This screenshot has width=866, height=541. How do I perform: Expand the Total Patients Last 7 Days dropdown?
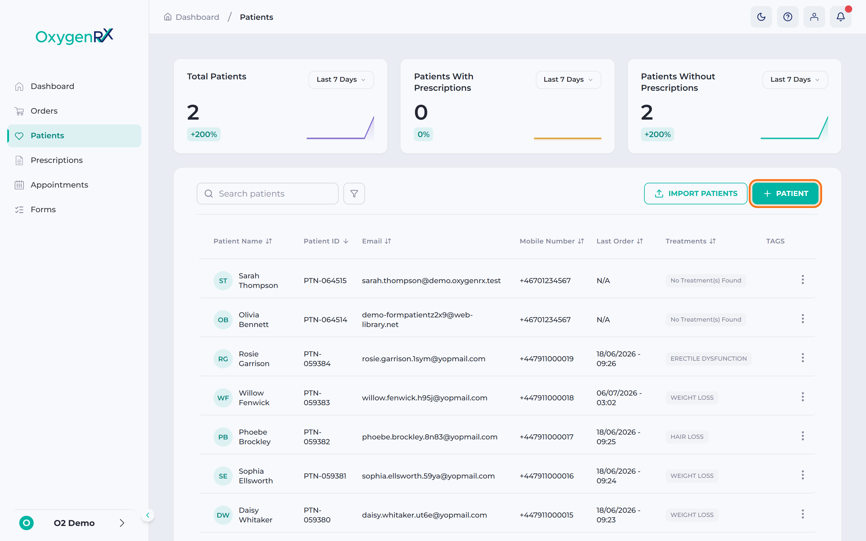click(341, 79)
